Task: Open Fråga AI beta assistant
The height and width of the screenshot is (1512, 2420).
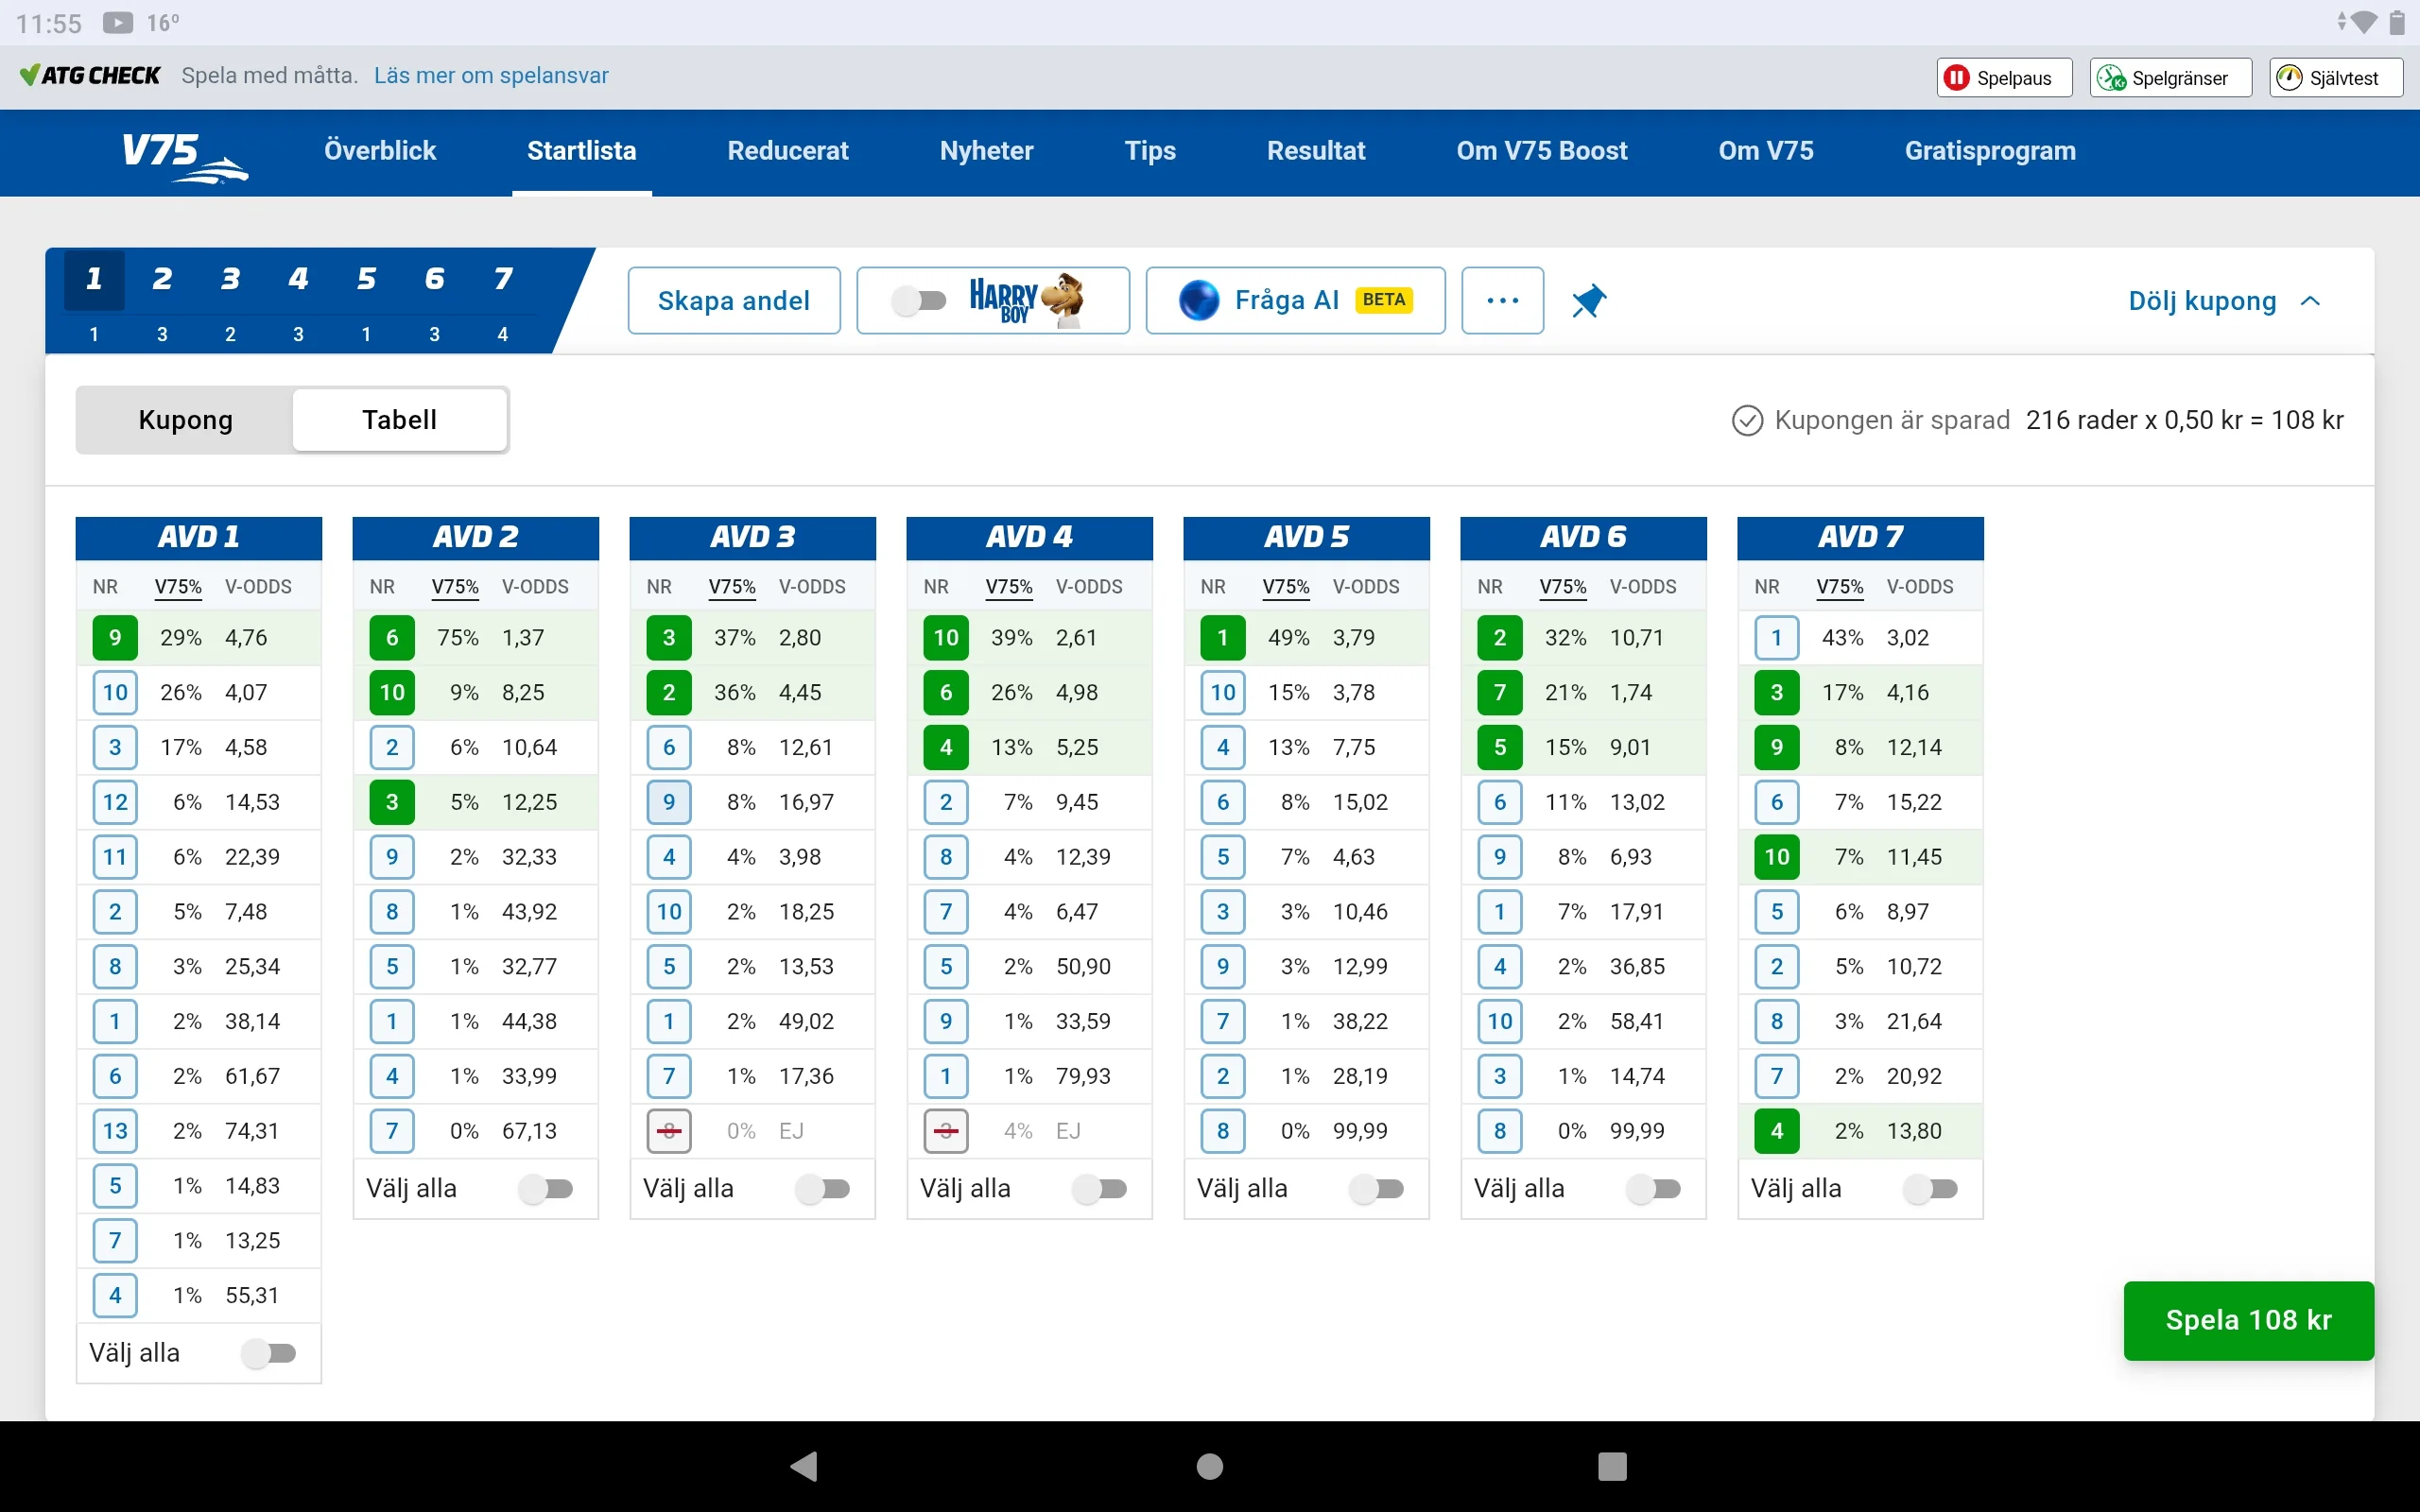Action: click(x=1294, y=300)
